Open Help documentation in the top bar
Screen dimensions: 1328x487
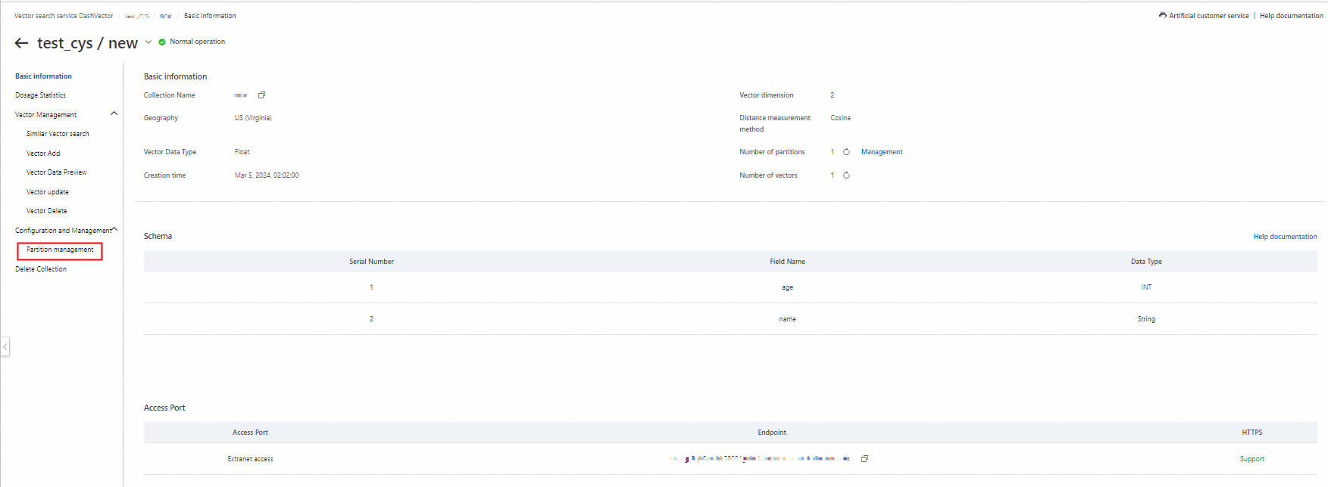(x=1291, y=16)
